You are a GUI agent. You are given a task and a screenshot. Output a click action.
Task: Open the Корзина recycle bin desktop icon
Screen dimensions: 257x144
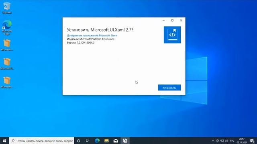[7, 8]
